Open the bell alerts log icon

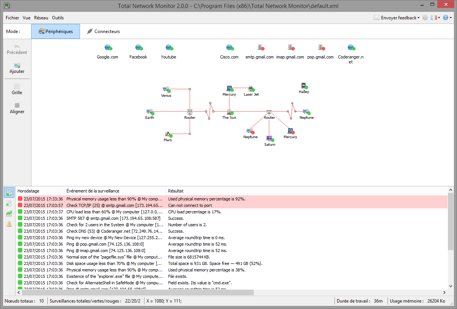click(9, 224)
